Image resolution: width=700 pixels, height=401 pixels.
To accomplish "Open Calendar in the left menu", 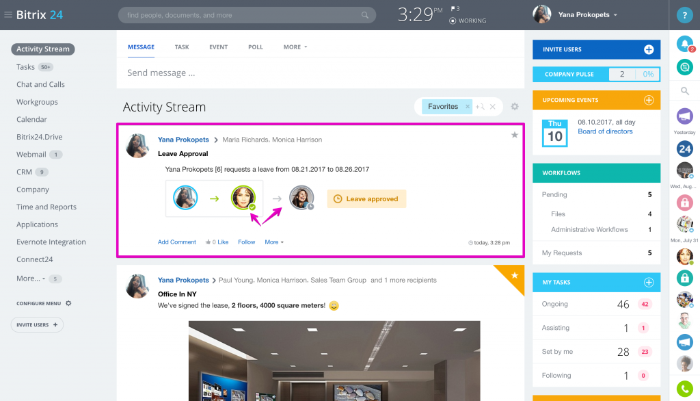I will pyautogui.click(x=31, y=119).
